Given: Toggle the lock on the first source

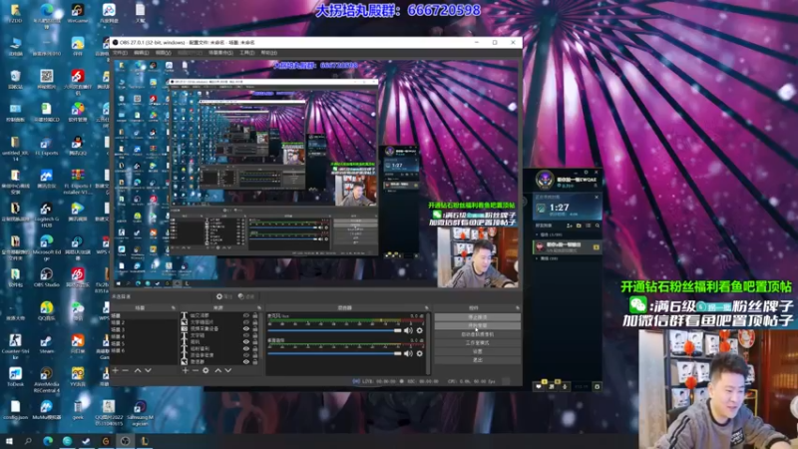Looking at the screenshot, I should click(x=255, y=315).
